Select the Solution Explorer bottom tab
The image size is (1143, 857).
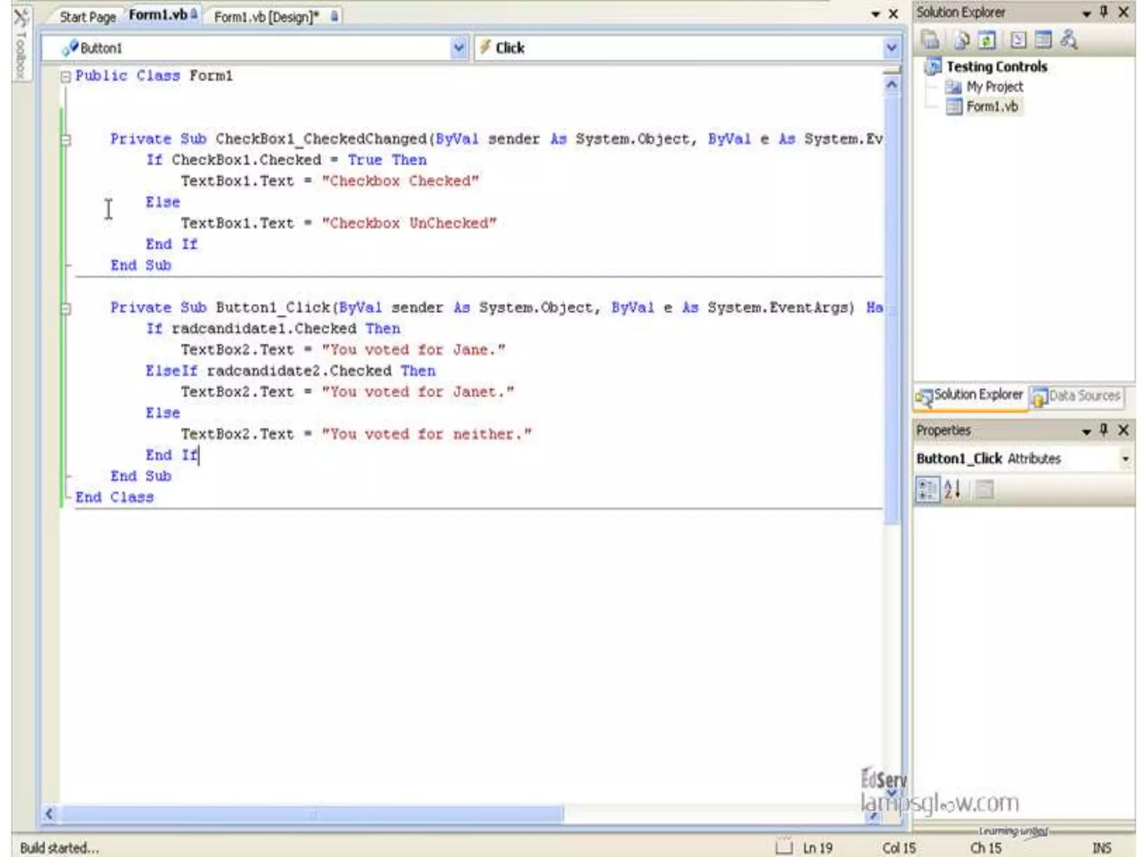970,395
